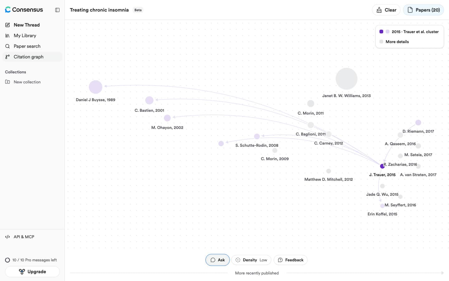449x281 pixels.
Task: Clear the citation graph
Action: [386, 10]
